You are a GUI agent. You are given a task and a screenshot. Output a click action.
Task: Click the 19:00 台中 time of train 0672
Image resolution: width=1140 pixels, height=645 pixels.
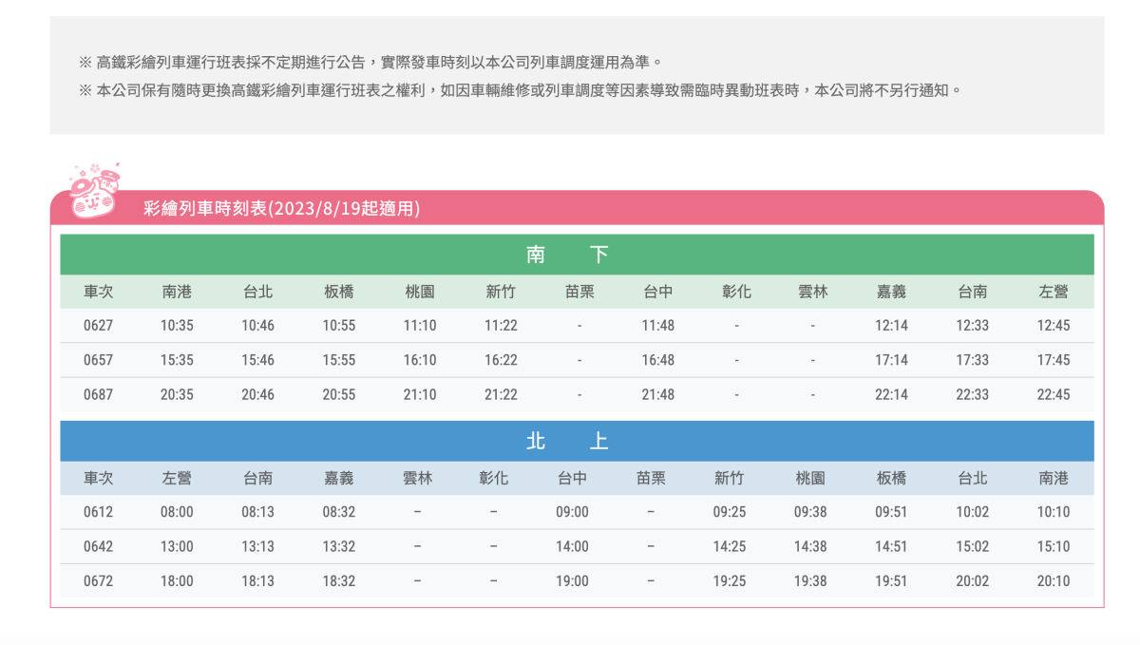tap(572, 580)
